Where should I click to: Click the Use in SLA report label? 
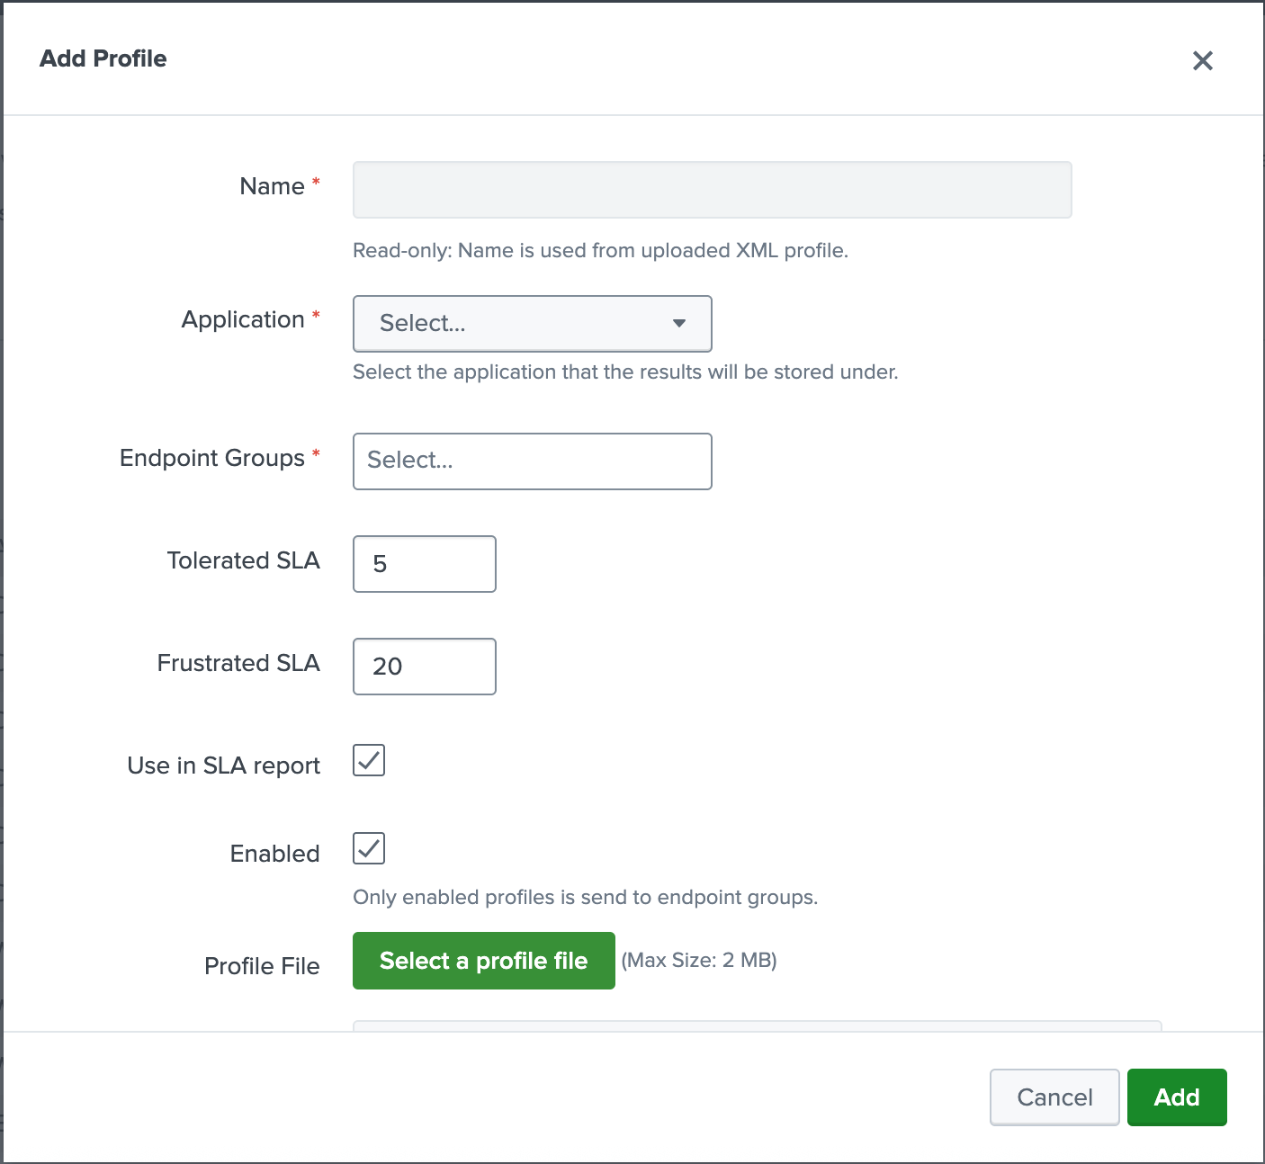(223, 766)
